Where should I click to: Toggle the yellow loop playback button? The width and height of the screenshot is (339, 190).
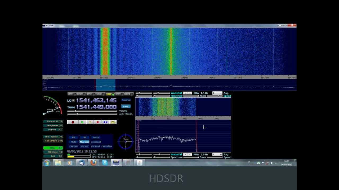(113, 122)
